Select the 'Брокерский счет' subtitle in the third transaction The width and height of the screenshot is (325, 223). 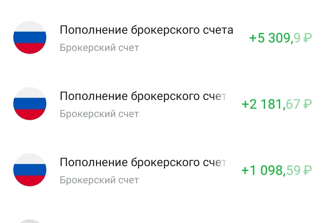pos(99,180)
